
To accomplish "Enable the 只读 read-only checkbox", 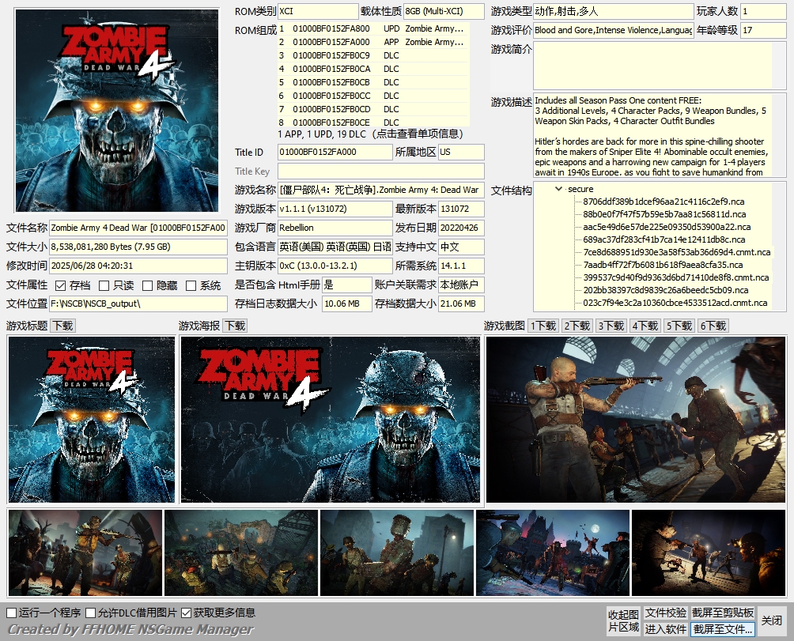I will (x=104, y=285).
